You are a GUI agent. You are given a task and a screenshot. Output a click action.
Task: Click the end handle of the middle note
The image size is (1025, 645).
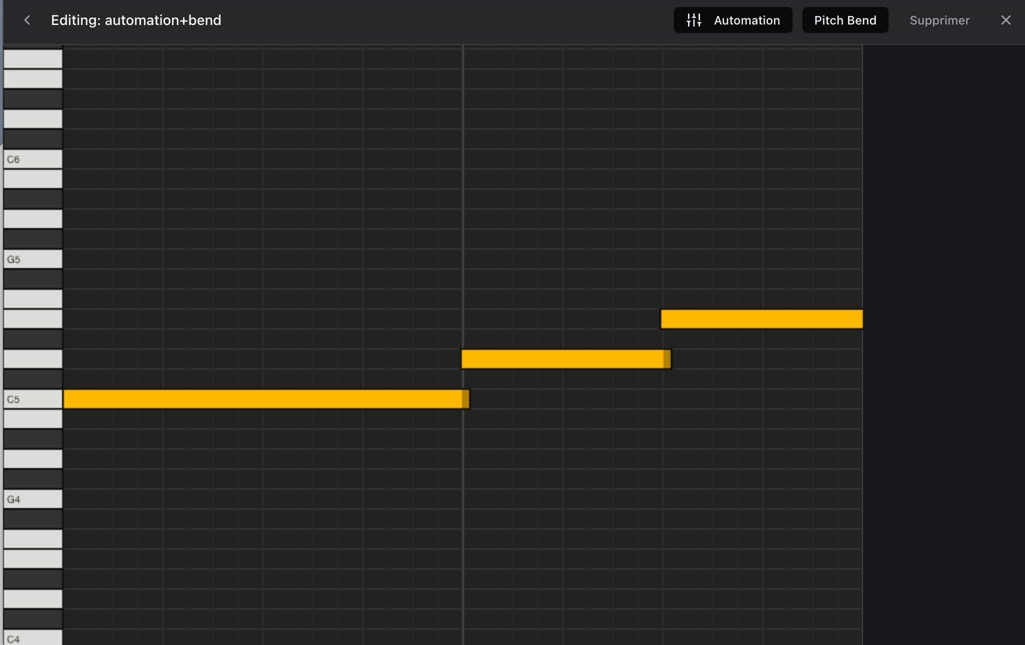click(667, 359)
